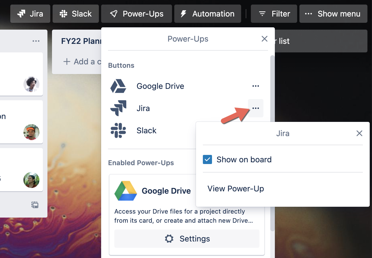Open the Google Drive more options menu

point(256,86)
